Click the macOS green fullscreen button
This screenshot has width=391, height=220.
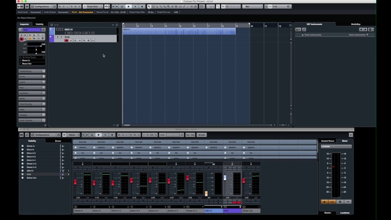point(26,1)
